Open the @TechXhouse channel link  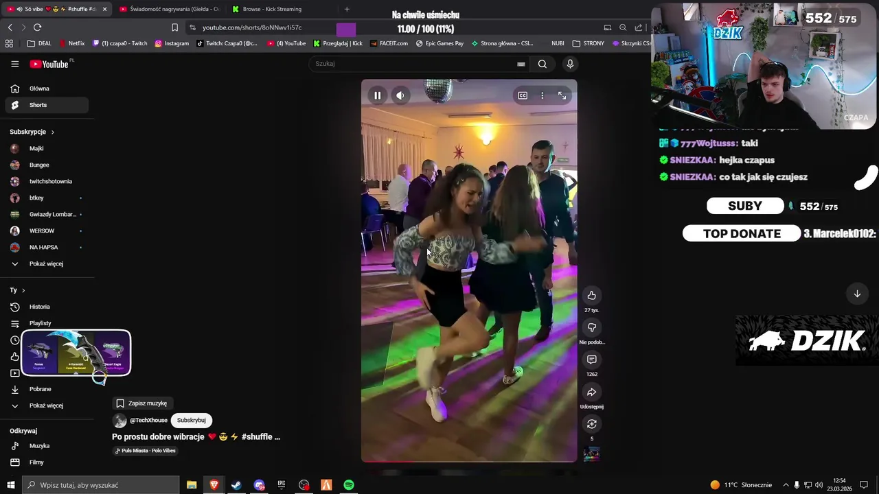(148, 420)
